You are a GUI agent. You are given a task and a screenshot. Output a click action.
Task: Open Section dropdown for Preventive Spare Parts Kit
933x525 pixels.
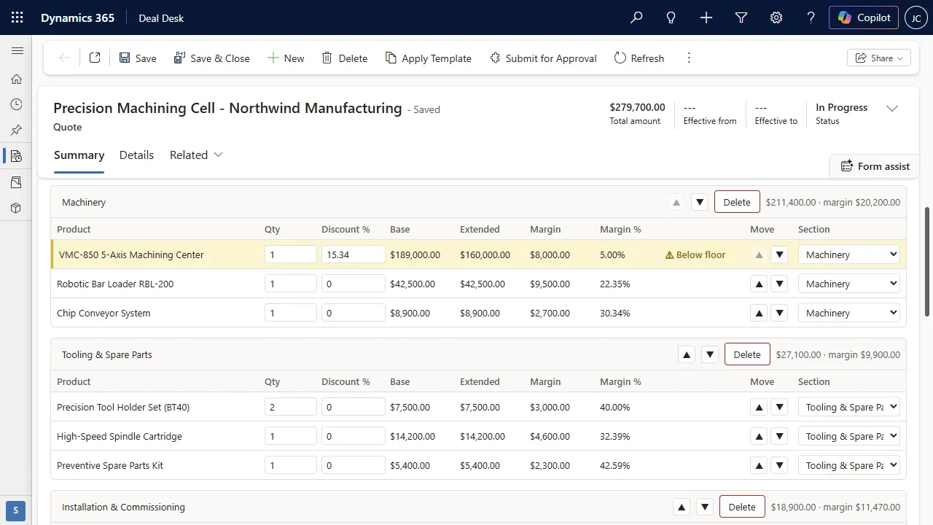[x=849, y=465]
